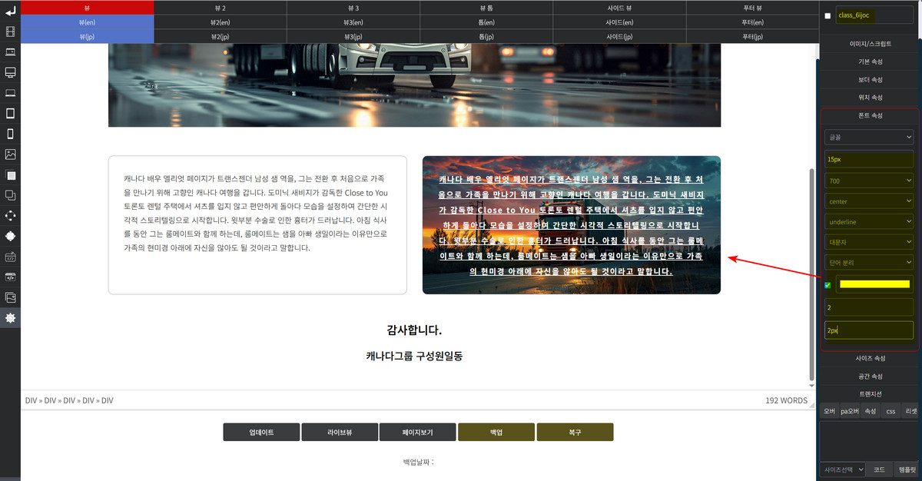Viewport: 922px width, 481px height.
Task: Select the desktop monitor preview icon
Action: tap(10, 72)
